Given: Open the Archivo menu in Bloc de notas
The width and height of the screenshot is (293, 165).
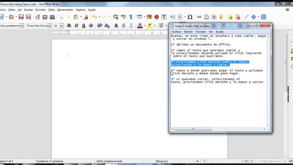Looking at the screenshot, I should (176, 32).
